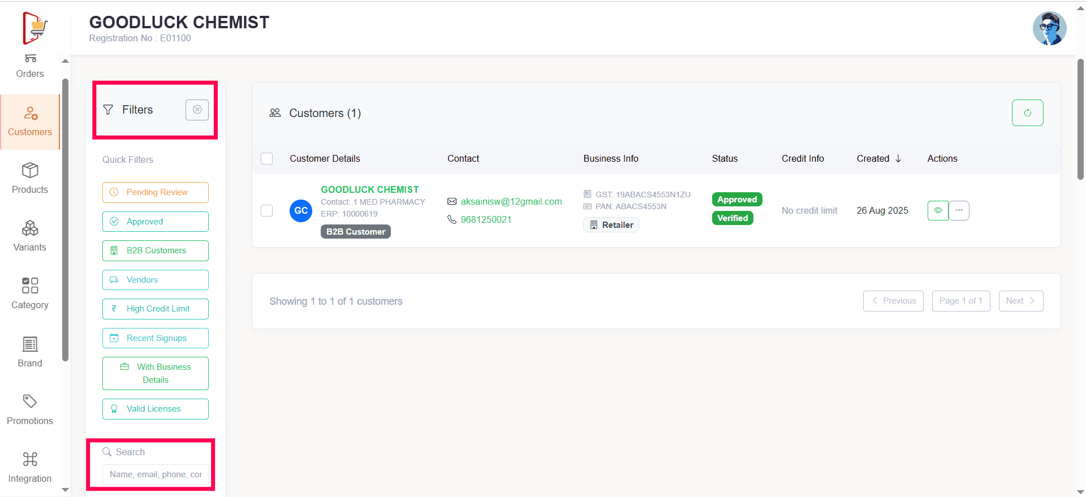Open the Category section

(30, 293)
